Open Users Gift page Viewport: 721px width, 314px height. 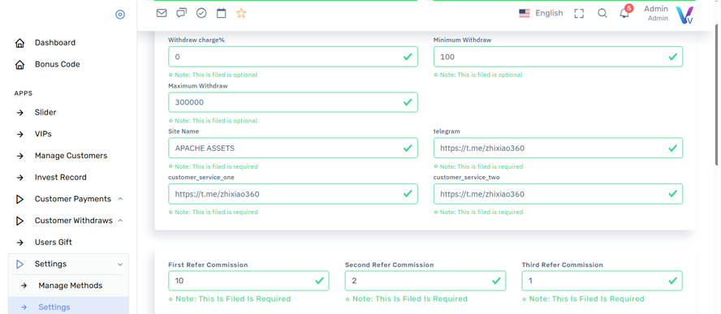tap(54, 242)
